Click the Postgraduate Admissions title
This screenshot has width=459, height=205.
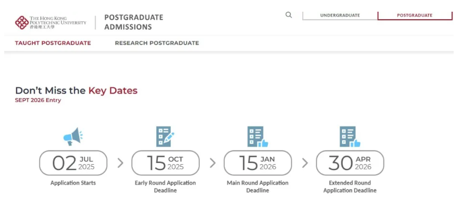tap(134, 22)
